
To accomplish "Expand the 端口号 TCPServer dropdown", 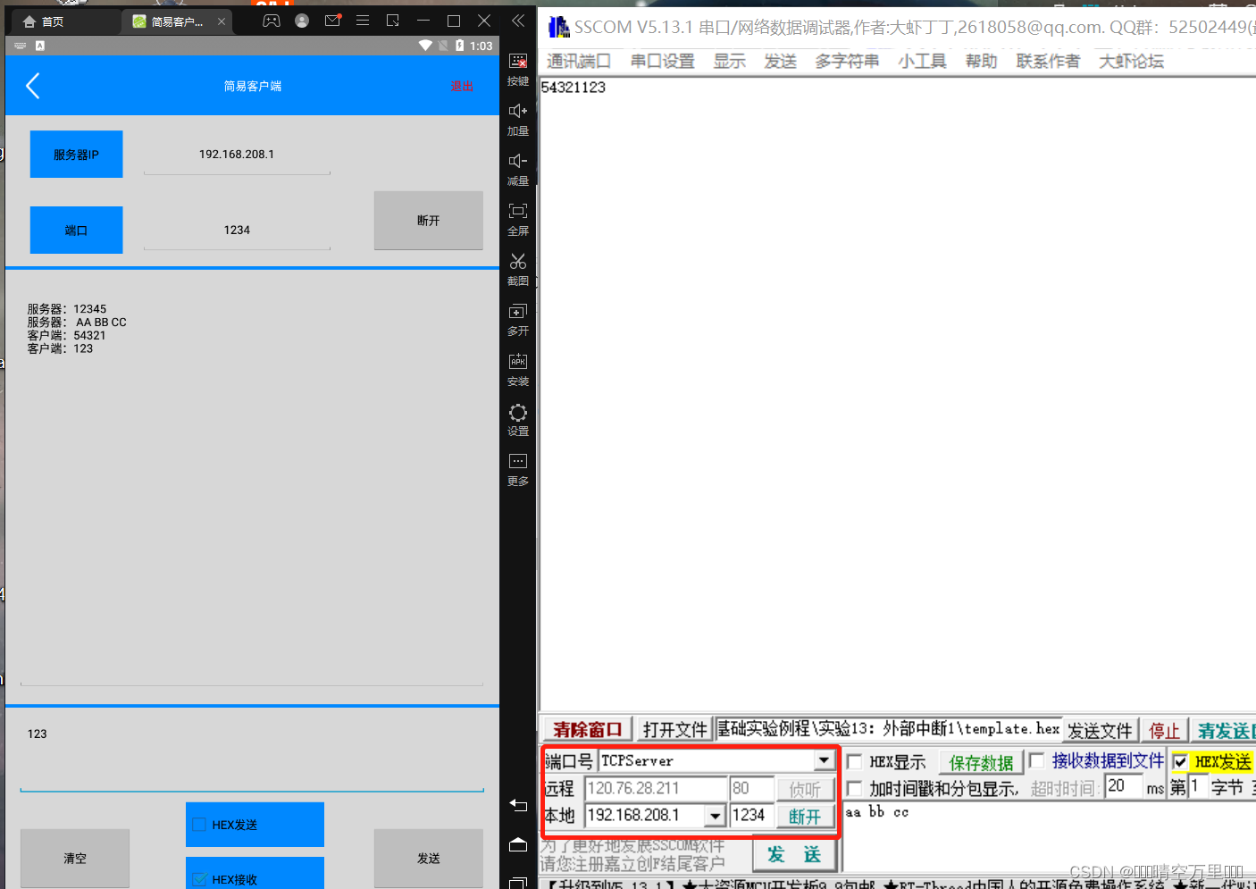I will click(x=824, y=760).
